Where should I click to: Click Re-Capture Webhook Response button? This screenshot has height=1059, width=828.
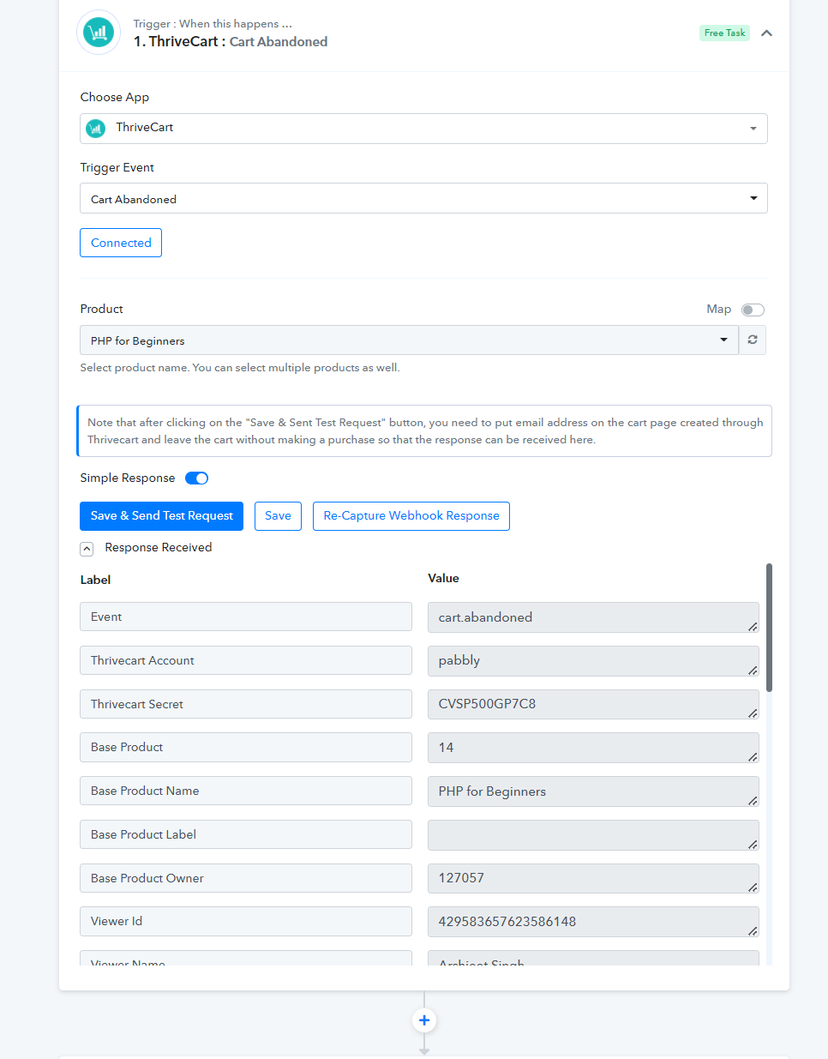tap(411, 516)
